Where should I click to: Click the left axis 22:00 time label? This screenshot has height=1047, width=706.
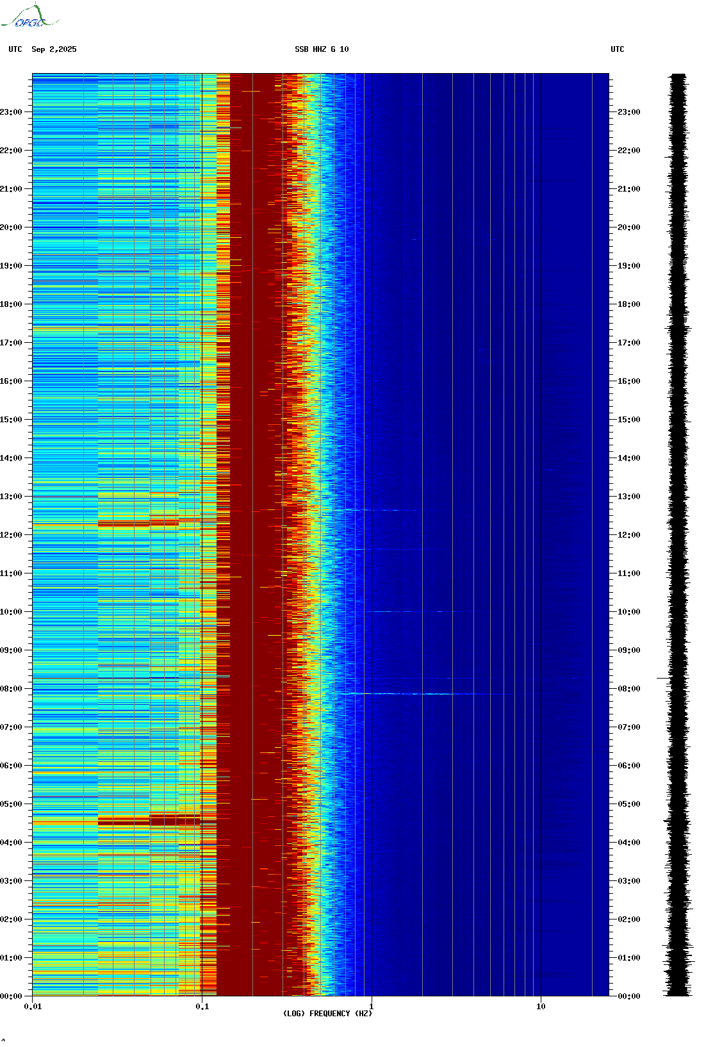tap(11, 151)
